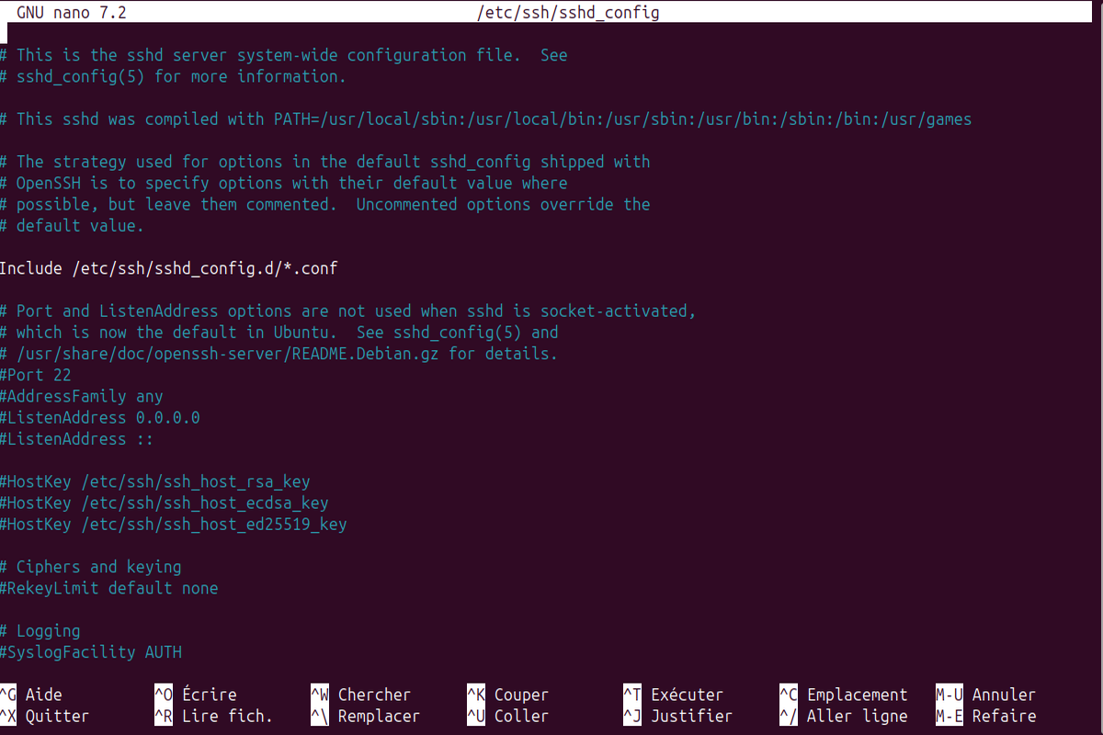Click the ^T Exécuter shortcut
Image resolution: width=1103 pixels, height=735 pixels.
click(x=674, y=695)
